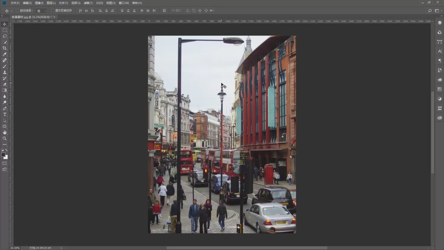The image size is (444, 250).
Task: Open the Layers panel icon
Action: (439, 23)
